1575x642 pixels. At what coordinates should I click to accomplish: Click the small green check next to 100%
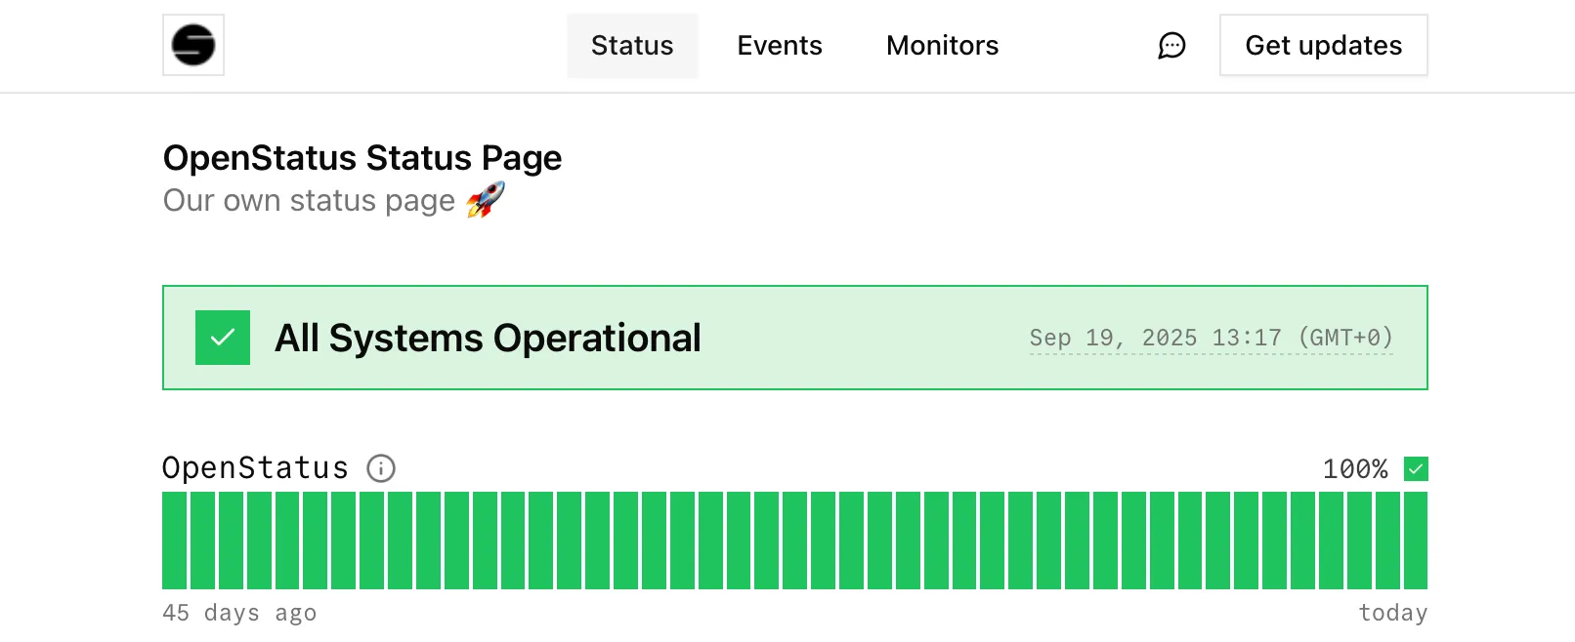pos(1416,469)
